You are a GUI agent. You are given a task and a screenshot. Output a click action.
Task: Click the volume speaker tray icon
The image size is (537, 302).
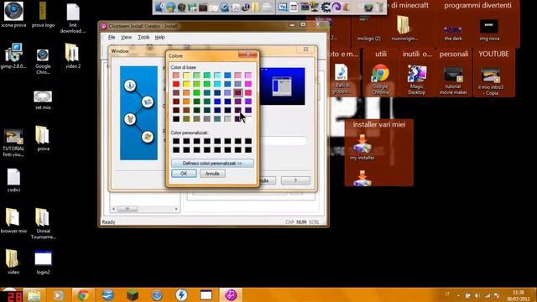(477, 295)
